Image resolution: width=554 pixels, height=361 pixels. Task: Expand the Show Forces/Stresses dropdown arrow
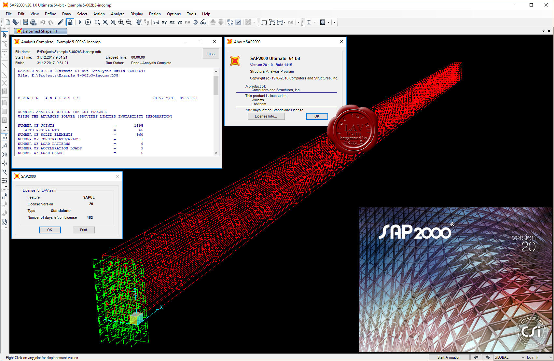pyautogui.click(x=285, y=22)
